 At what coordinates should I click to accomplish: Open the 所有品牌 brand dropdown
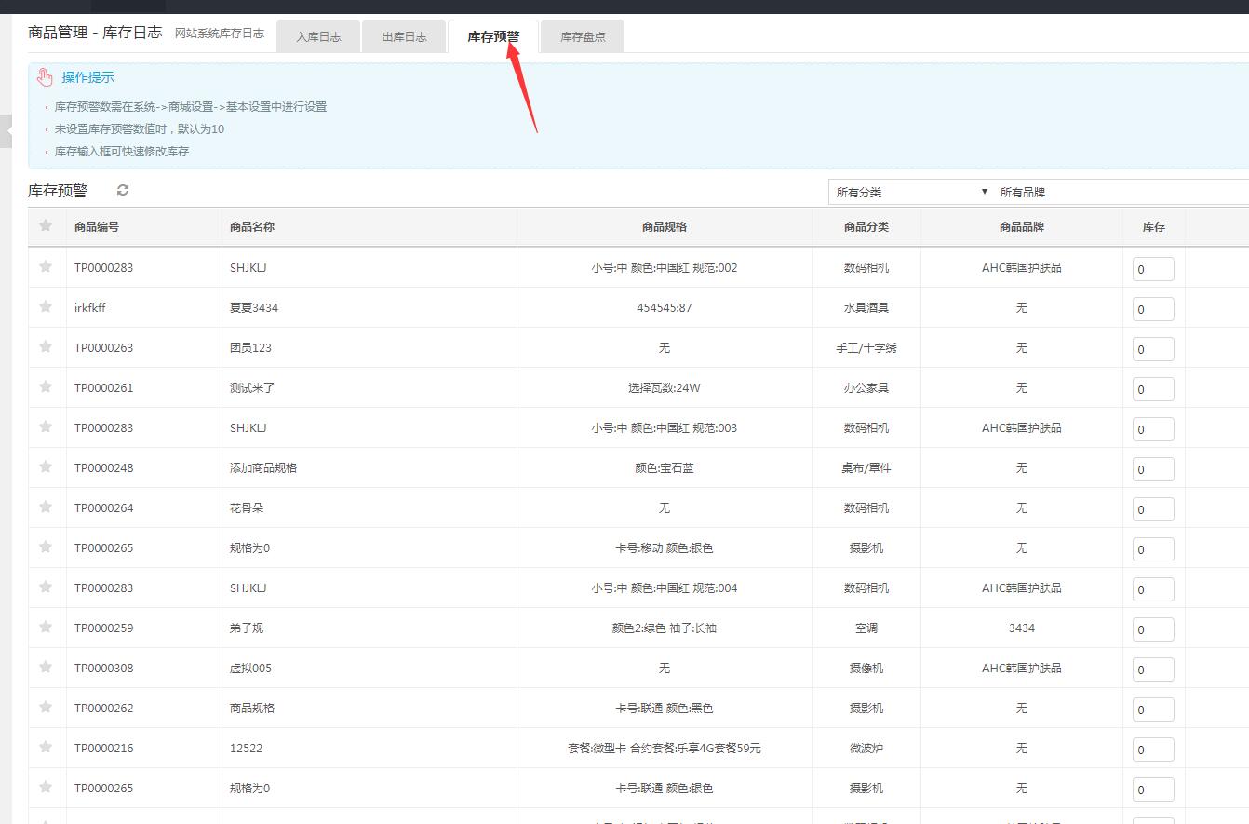tap(1117, 192)
